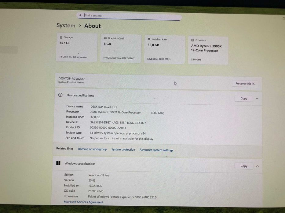This screenshot has width=285, height=213.
Task: Minimize the Settings window
Action: 275,18
